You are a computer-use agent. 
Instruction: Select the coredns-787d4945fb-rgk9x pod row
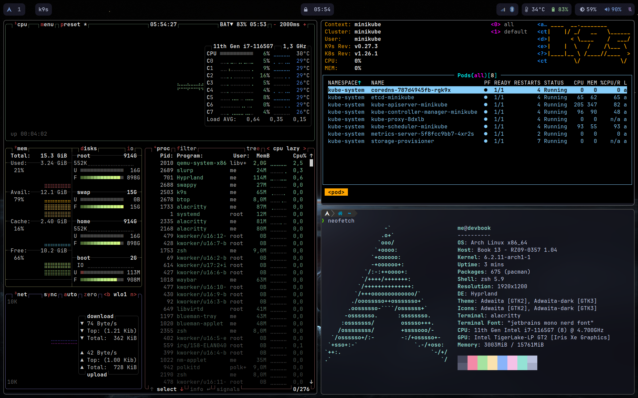(477, 90)
